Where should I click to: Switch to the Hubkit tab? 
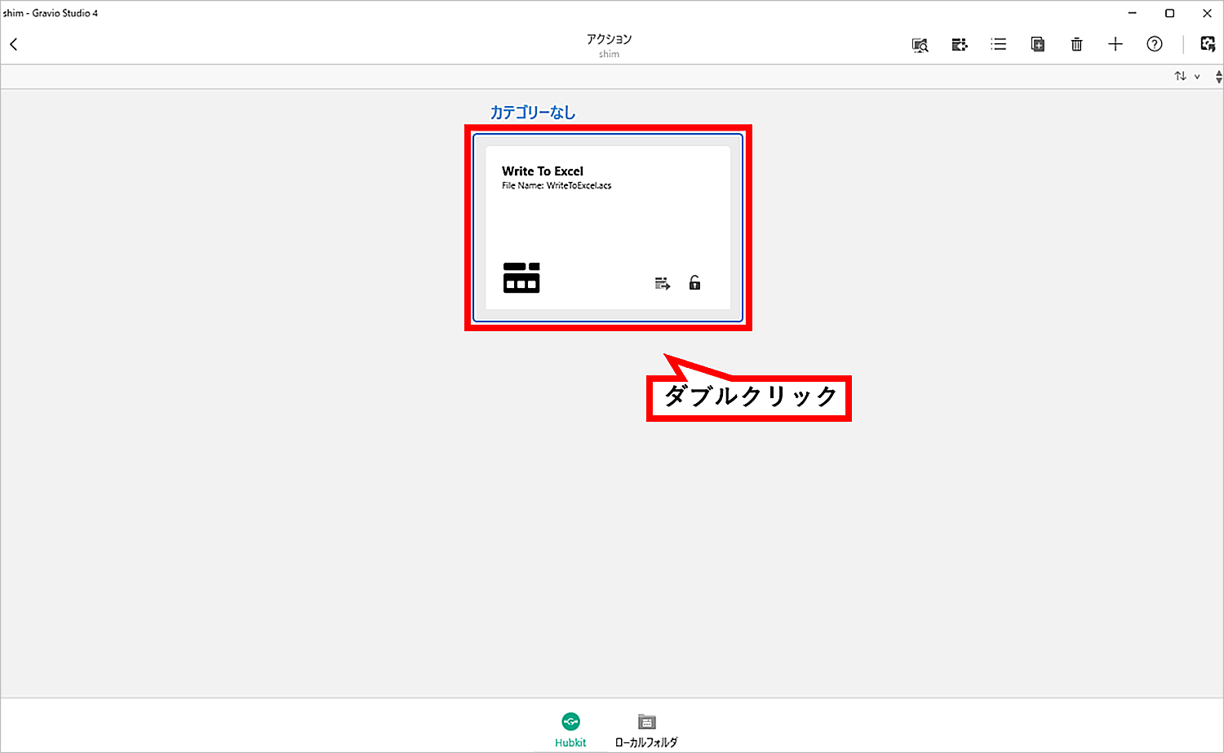coord(570,730)
